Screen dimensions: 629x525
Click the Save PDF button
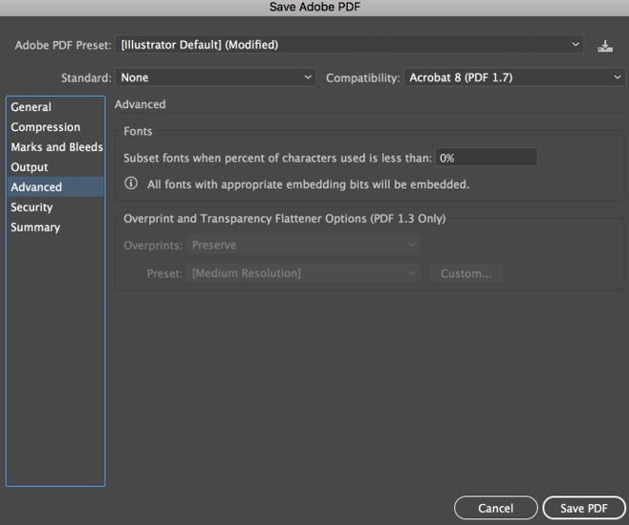583,508
